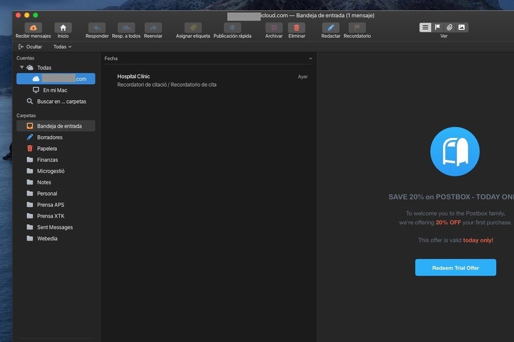This screenshot has width=514, height=342.
Task: Toggle the attachments view paperclip icon
Action: (x=449, y=27)
